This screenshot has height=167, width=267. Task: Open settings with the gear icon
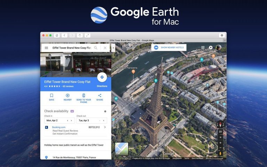coord(222,35)
